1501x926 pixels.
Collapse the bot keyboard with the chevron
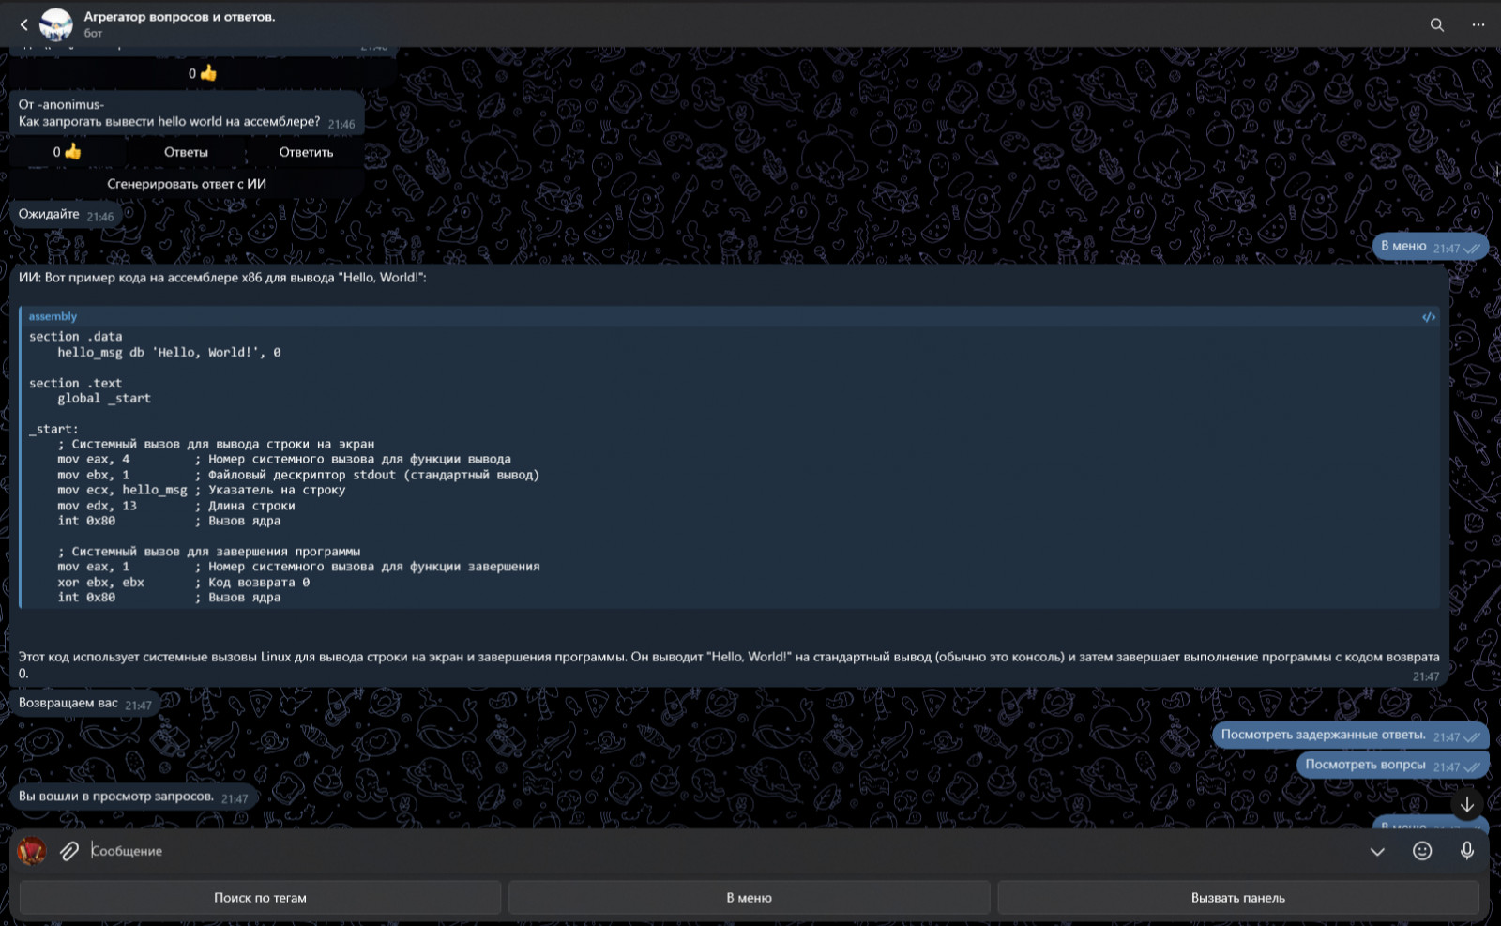(x=1377, y=852)
